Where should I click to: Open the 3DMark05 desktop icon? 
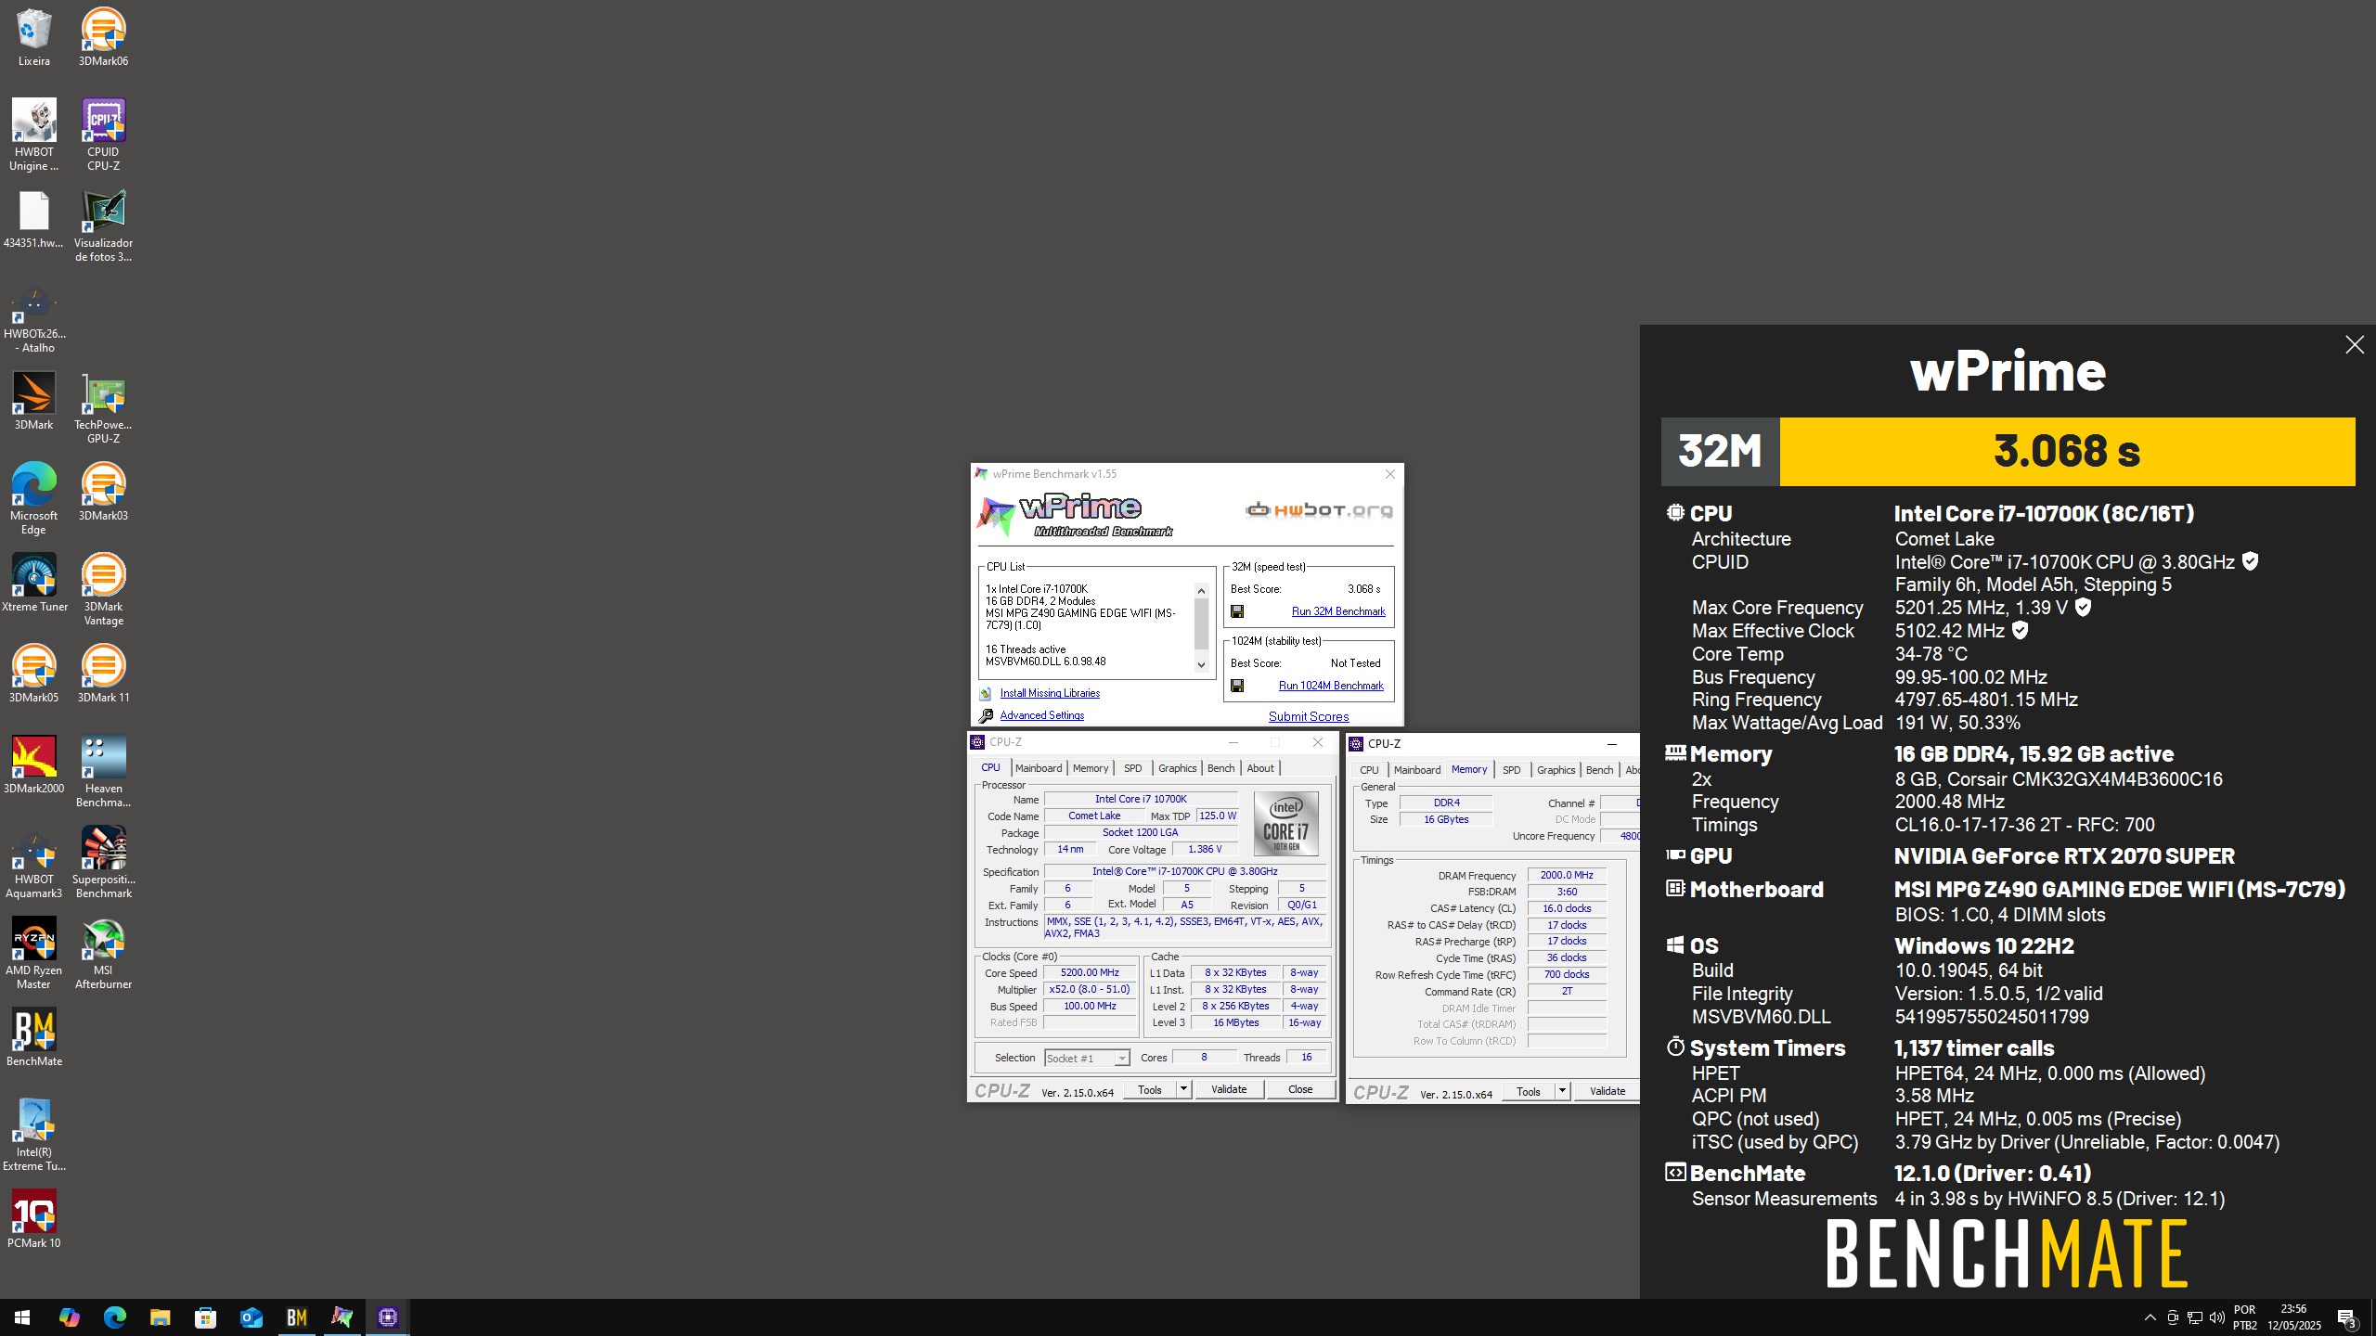[33, 674]
